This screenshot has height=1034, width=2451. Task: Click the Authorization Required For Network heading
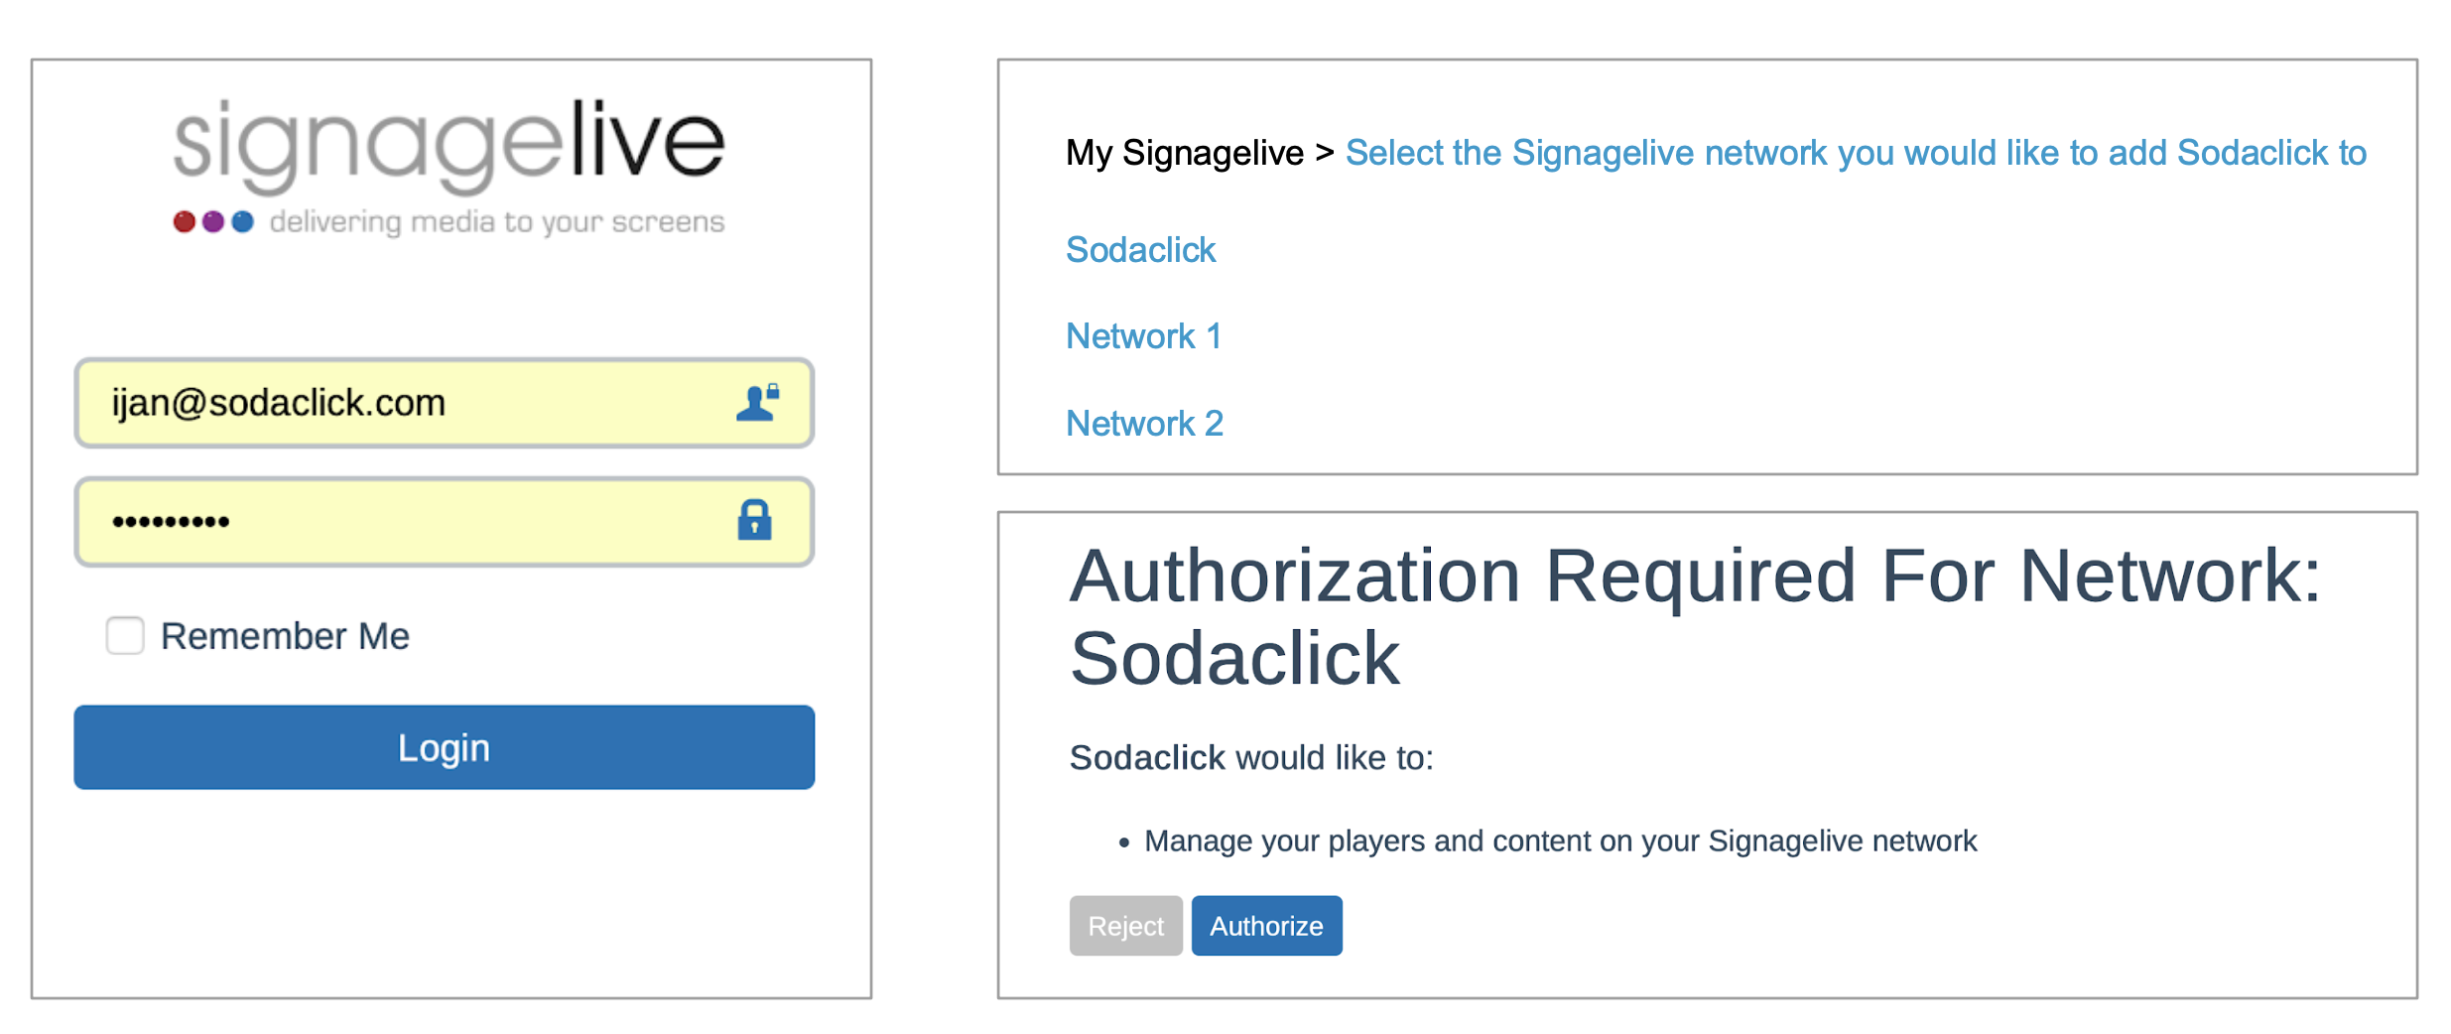point(1695,616)
